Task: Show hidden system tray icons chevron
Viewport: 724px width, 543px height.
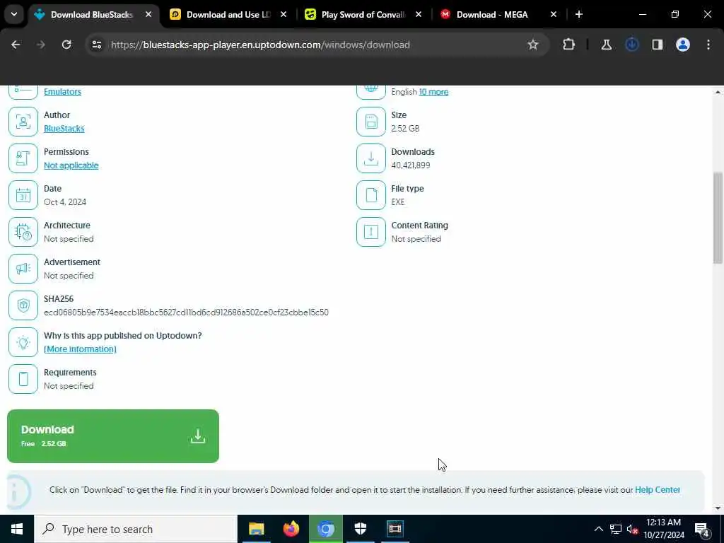Action: tap(598, 529)
